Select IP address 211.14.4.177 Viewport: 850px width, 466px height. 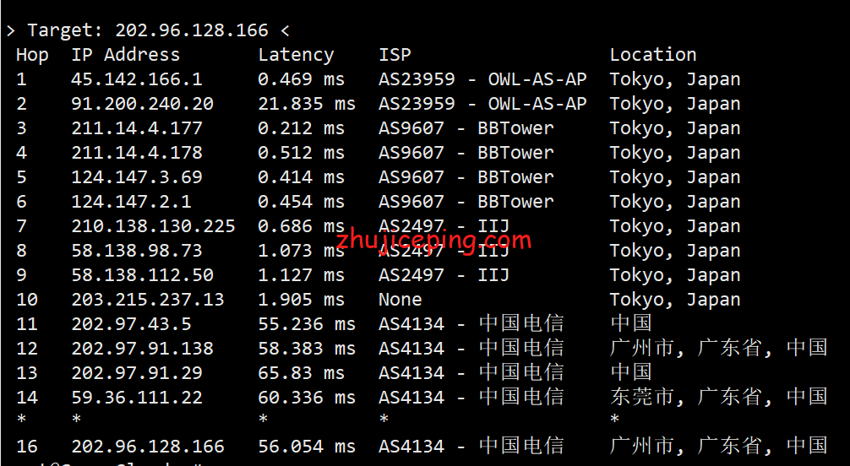137,128
